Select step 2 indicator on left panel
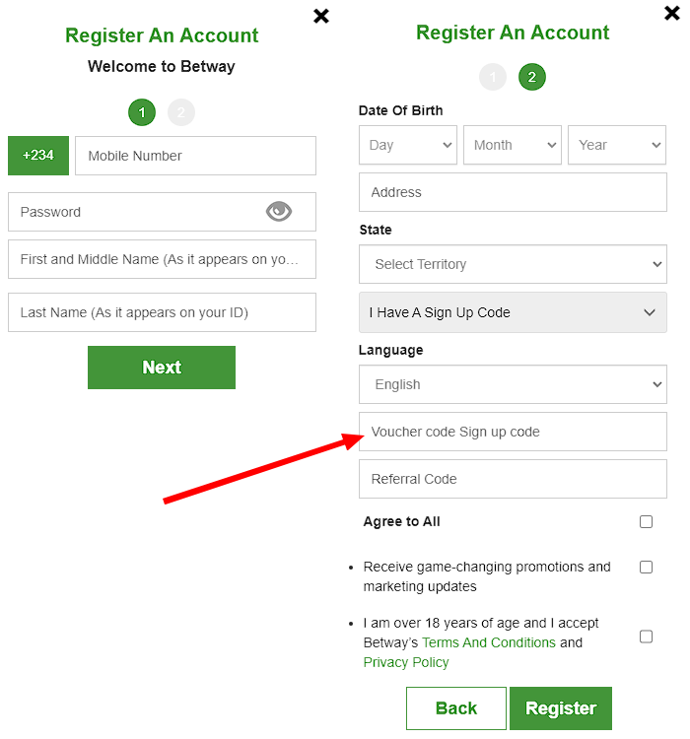This screenshot has width=690, height=739. (x=181, y=112)
